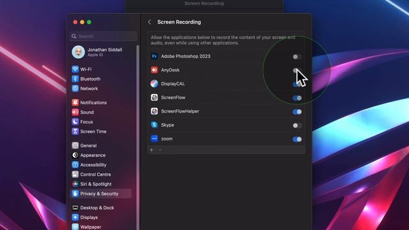409x230 pixels.
Task: Click the ScreenFlowHelper app icon
Action: pyautogui.click(x=154, y=111)
